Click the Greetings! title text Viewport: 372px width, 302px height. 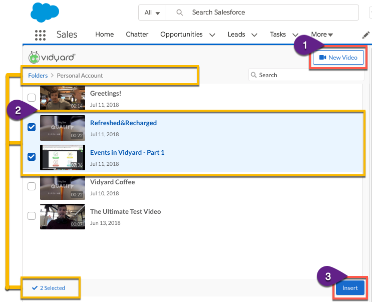pyautogui.click(x=106, y=94)
